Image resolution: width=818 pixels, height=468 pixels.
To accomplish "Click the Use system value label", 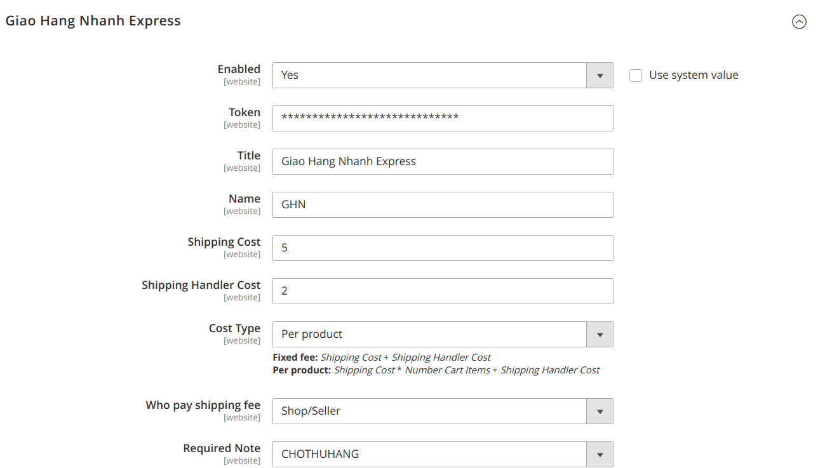I will (x=694, y=75).
